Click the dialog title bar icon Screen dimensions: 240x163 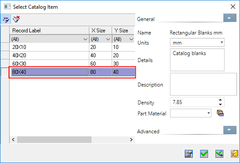tap(7, 7)
